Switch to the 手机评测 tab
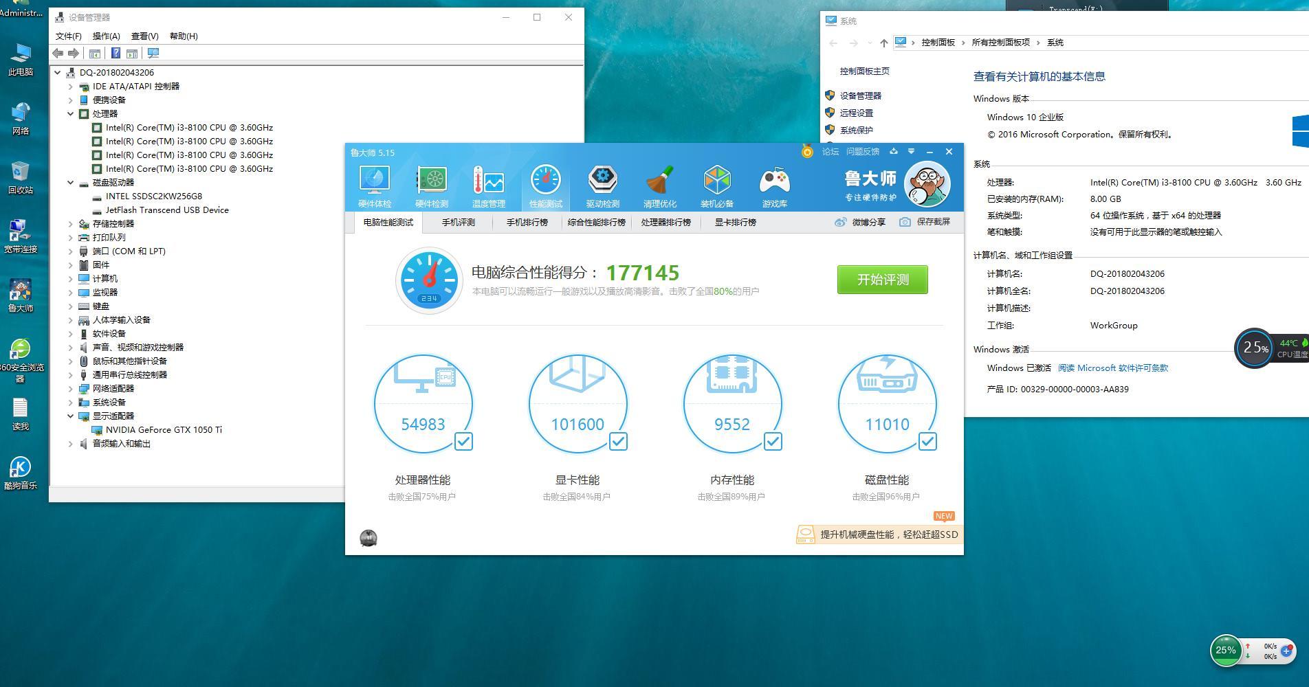The width and height of the screenshot is (1309, 687). click(458, 222)
